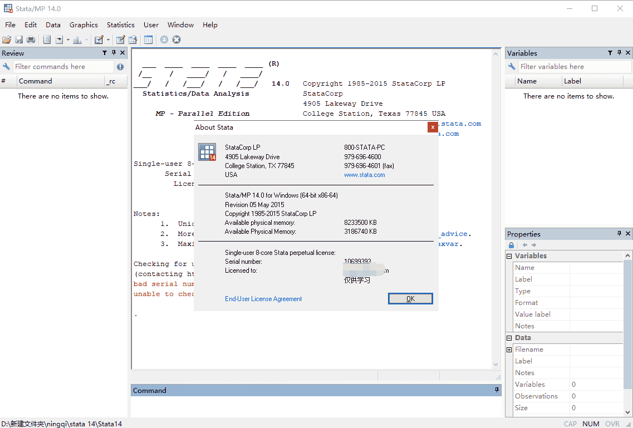
Task: Click OK in the About Stata dialog
Action: [410, 298]
